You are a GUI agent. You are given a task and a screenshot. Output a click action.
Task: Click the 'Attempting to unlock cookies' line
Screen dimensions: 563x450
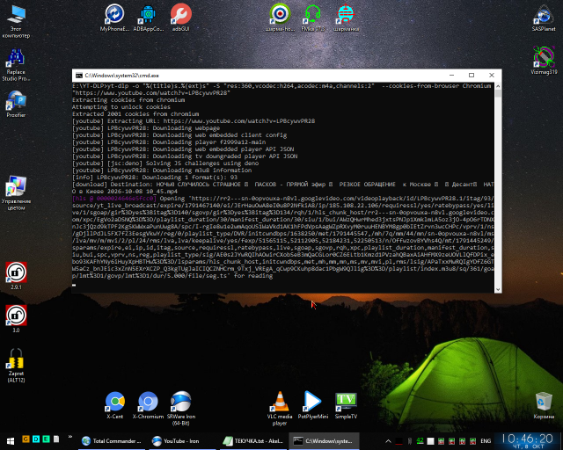pyautogui.click(x=121, y=107)
